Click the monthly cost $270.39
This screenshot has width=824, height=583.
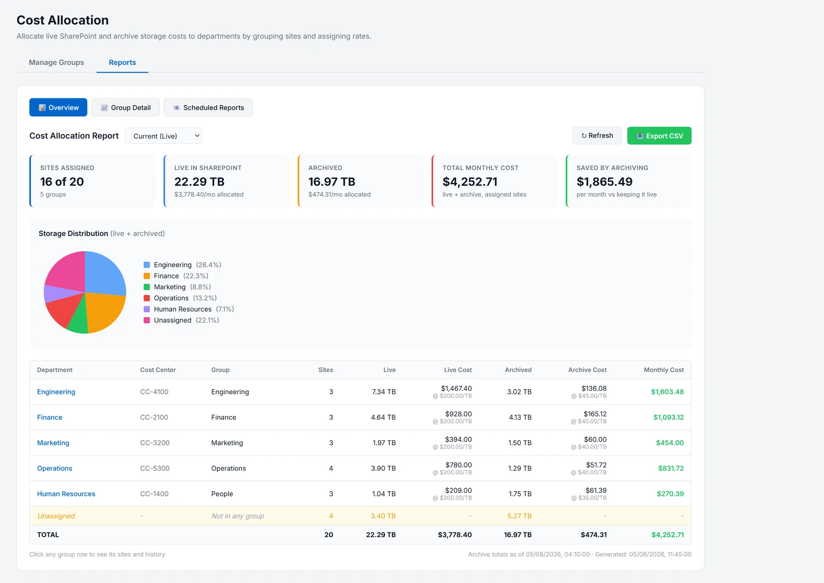(x=670, y=494)
